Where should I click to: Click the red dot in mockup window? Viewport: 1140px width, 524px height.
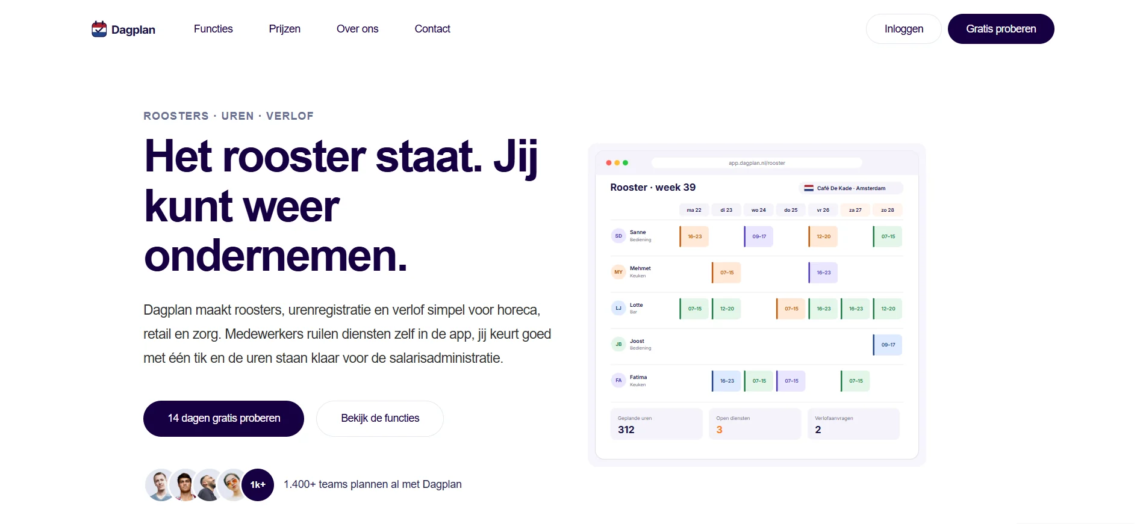pos(609,163)
